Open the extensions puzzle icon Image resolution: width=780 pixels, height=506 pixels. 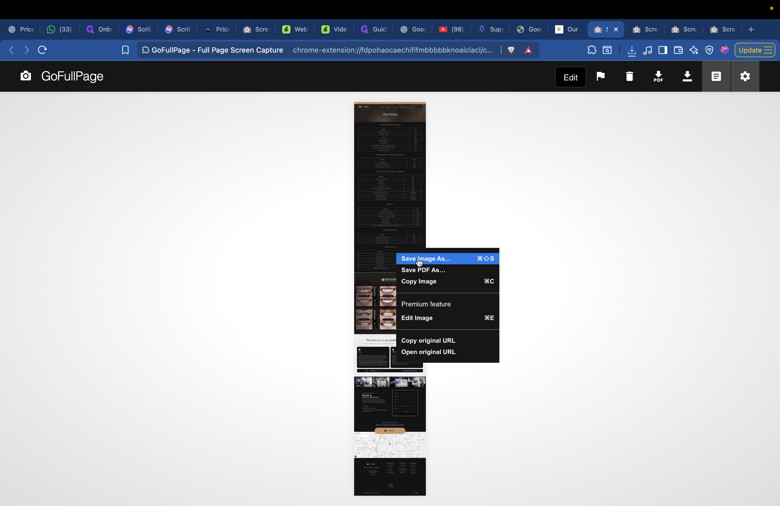point(592,50)
